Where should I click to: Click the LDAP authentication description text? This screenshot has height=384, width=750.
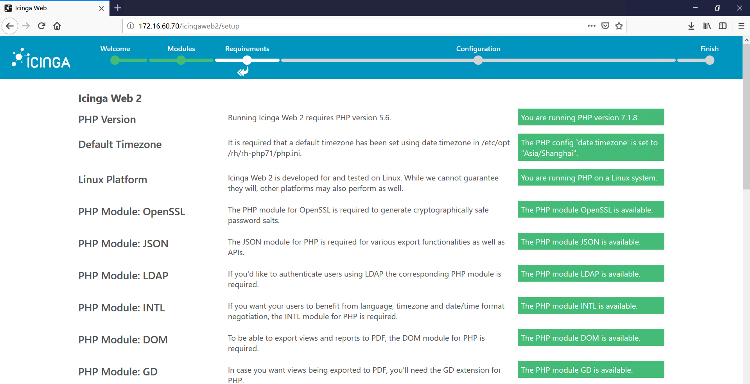point(364,279)
